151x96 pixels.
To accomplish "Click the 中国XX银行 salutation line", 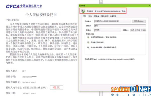I will pos(12,20).
